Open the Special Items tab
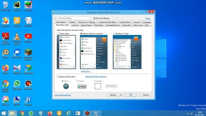This screenshot has width=206, height=116. [86, 25]
